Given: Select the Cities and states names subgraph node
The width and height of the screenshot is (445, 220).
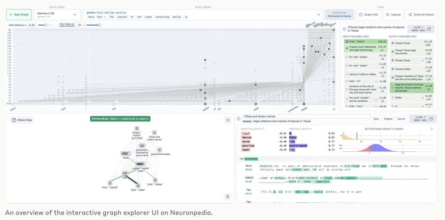Looking at the screenshot, I should 155,133.
